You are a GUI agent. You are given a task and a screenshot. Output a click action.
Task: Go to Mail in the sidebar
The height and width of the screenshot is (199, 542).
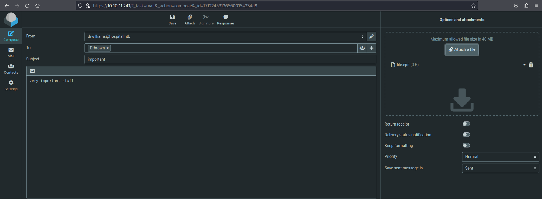11,52
